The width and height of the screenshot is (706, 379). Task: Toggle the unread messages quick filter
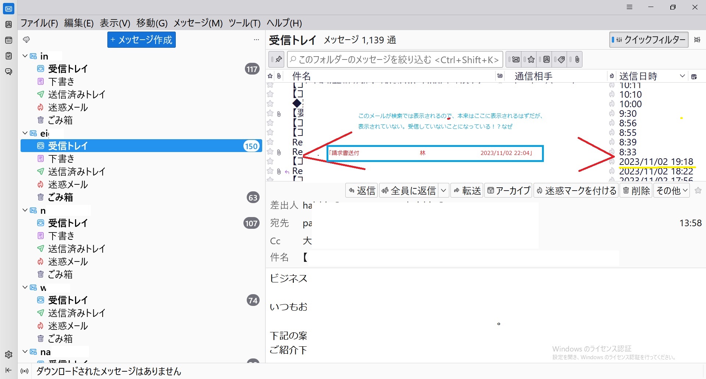(516, 59)
